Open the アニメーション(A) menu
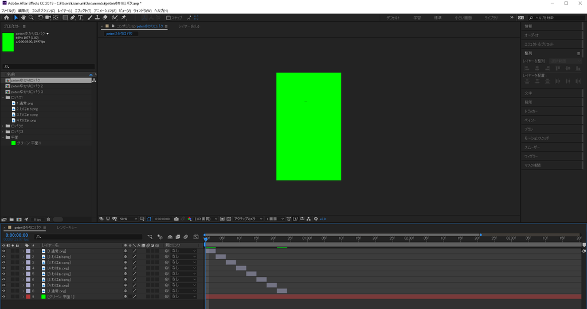This screenshot has height=309, width=587. coord(105,10)
